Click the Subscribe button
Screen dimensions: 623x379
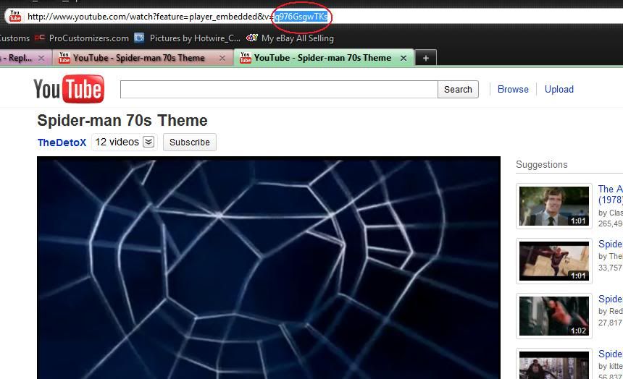190,142
